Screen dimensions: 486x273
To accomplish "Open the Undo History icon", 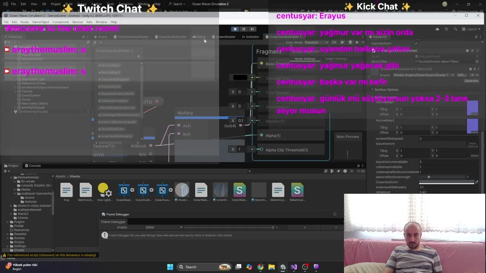I will click(x=446, y=29).
